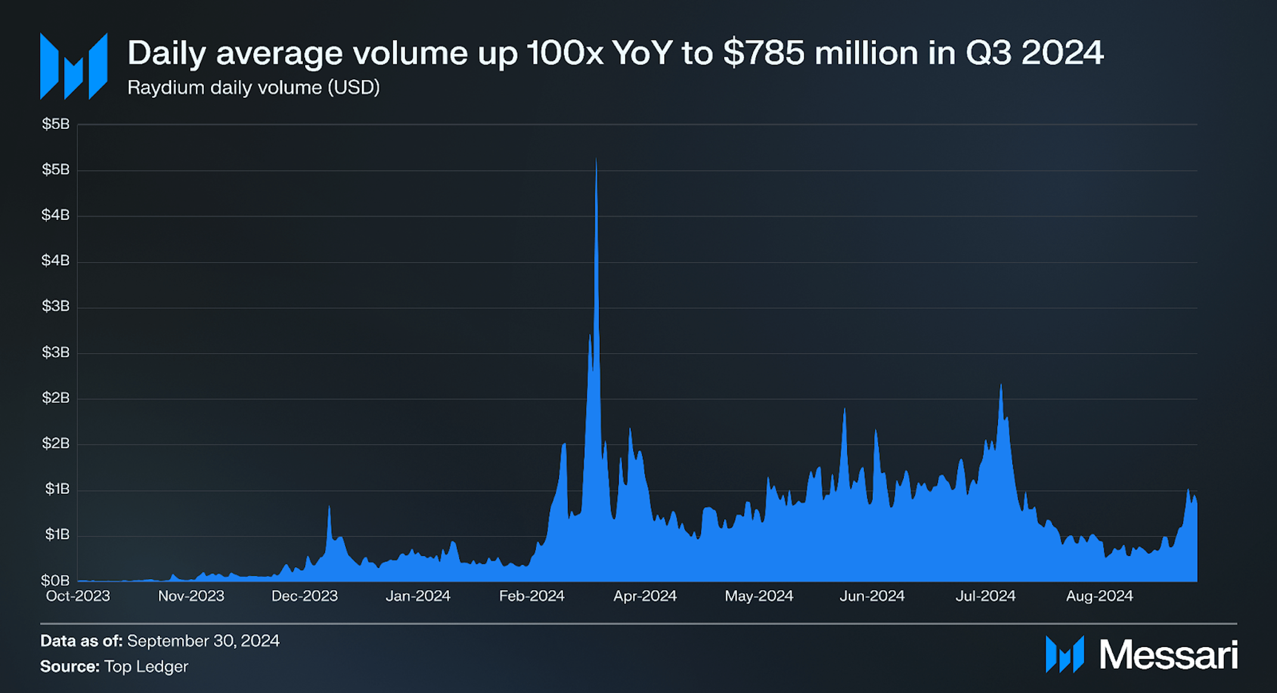Click the Jun-2024 x-axis label
The height and width of the screenshot is (693, 1277).
click(x=872, y=596)
